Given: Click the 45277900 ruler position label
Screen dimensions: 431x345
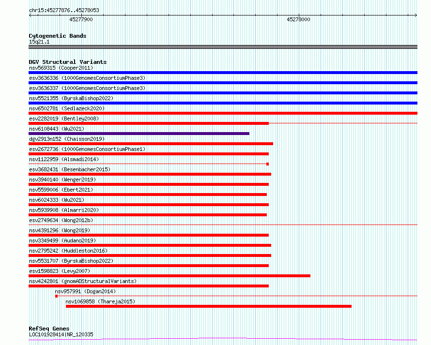Looking at the screenshot, I should (x=81, y=19).
